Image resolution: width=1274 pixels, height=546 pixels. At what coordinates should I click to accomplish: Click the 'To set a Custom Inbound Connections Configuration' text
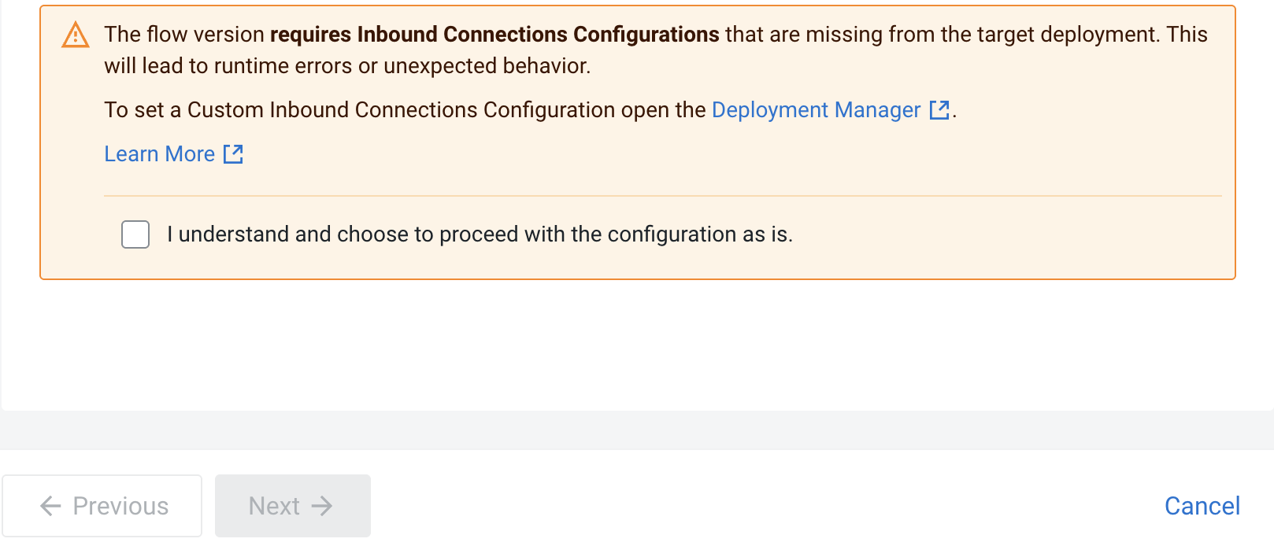coord(359,110)
